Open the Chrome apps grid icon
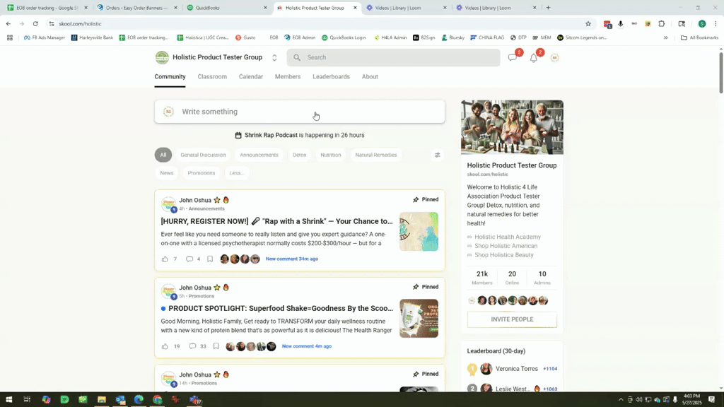This screenshot has height=407, width=724. tap(10, 38)
